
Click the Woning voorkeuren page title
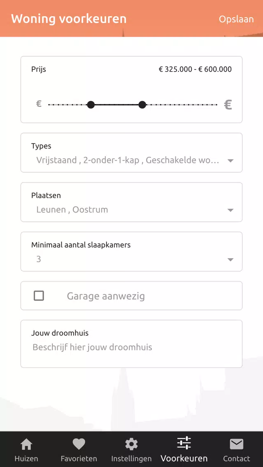click(x=69, y=19)
